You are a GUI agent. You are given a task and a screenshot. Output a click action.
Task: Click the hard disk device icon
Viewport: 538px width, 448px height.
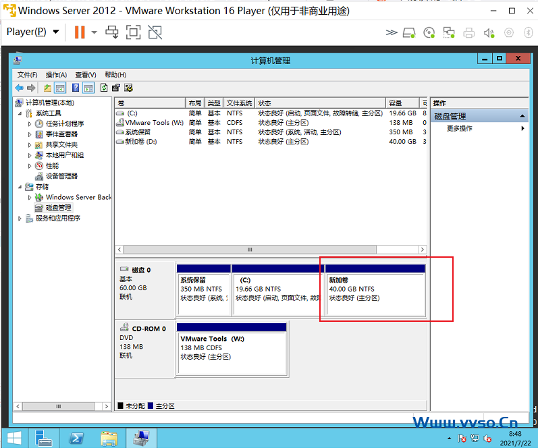tap(409, 32)
